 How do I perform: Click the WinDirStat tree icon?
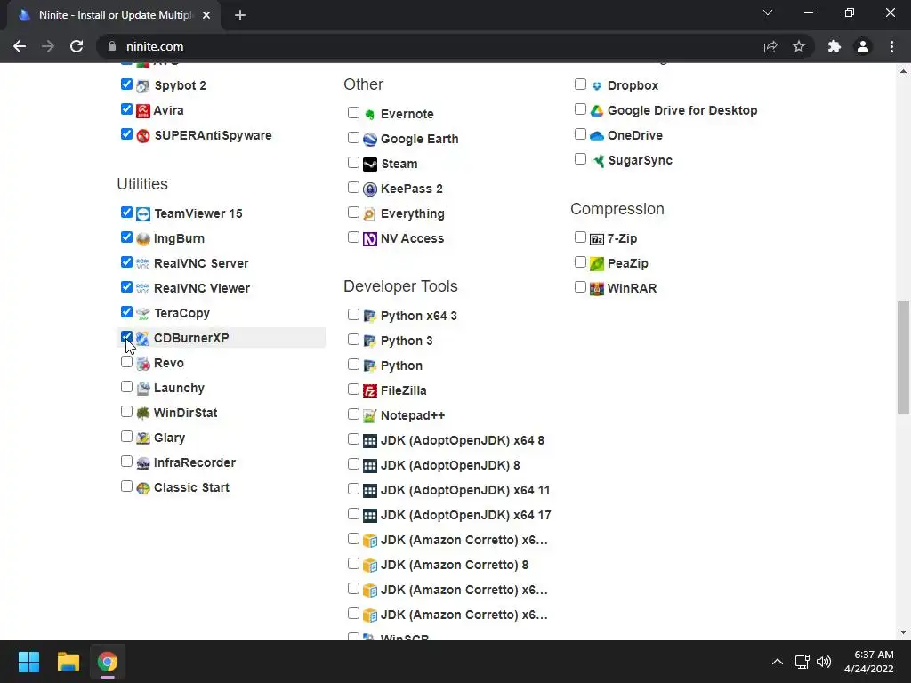pyautogui.click(x=143, y=414)
